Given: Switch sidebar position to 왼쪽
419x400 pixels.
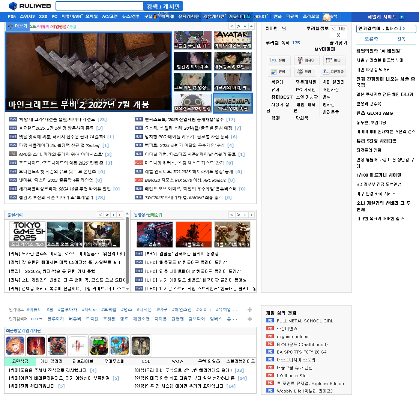Looking at the screenshot, I should [x=401, y=39].
